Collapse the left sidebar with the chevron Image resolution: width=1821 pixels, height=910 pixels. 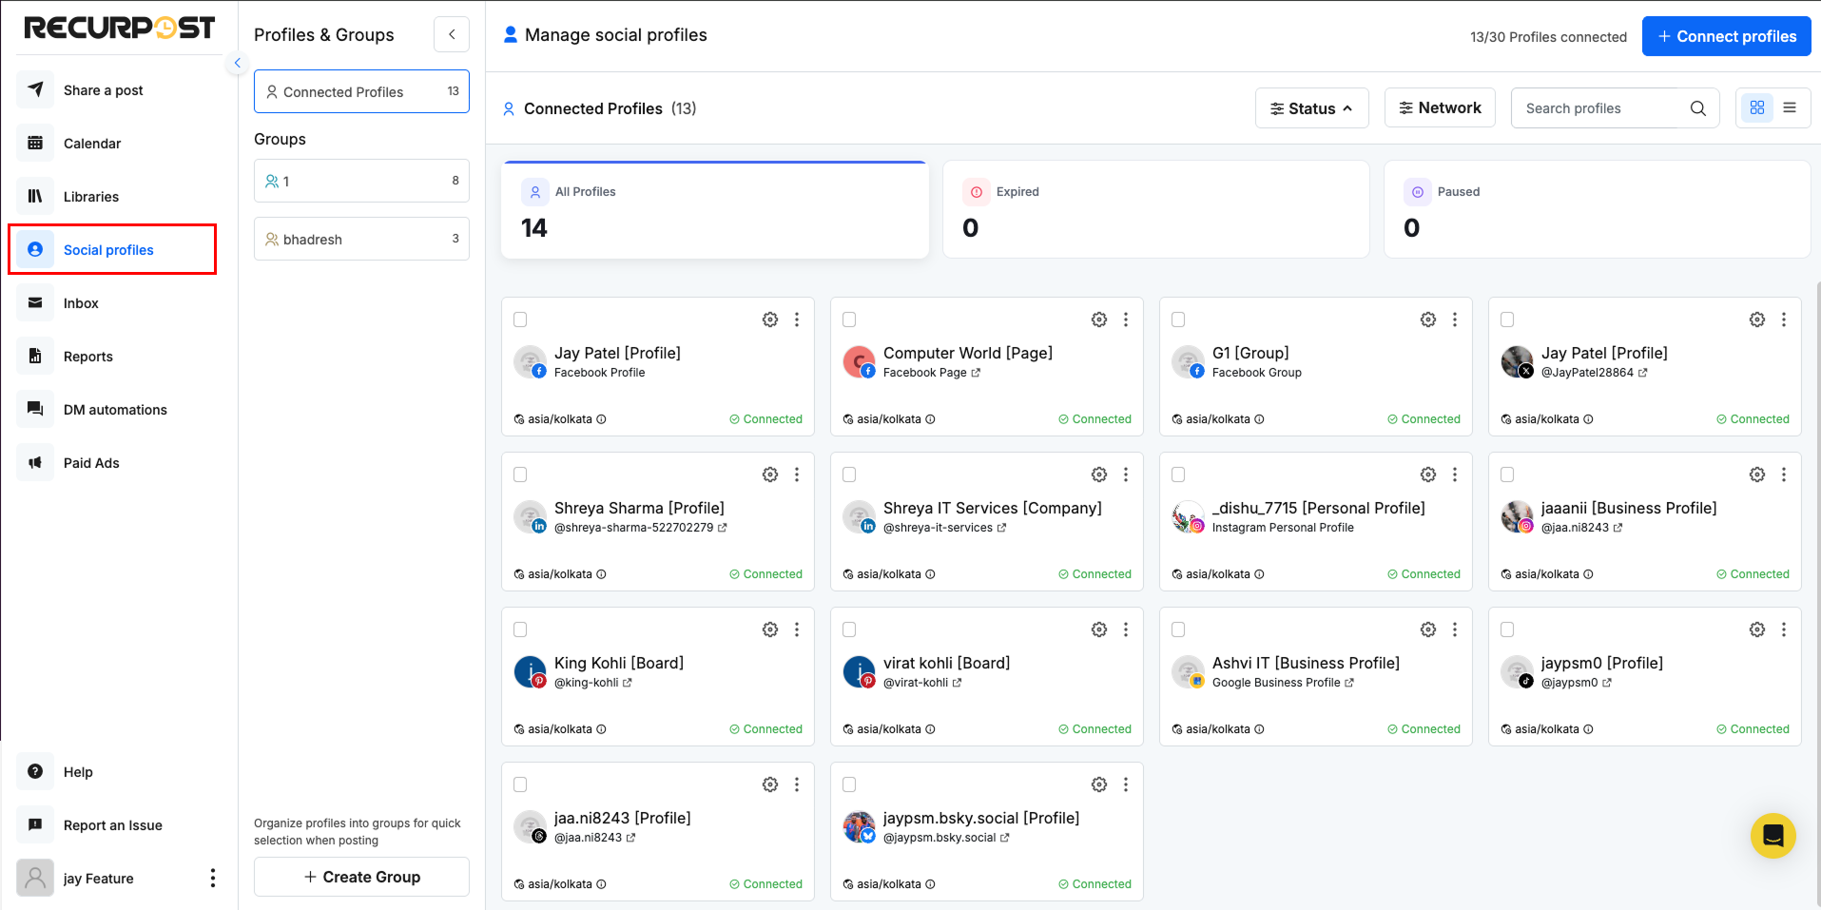pyautogui.click(x=237, y=63)
